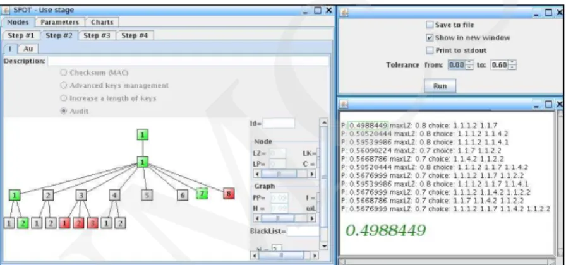
Task: Click the Run button
Action: click(440, 86)
